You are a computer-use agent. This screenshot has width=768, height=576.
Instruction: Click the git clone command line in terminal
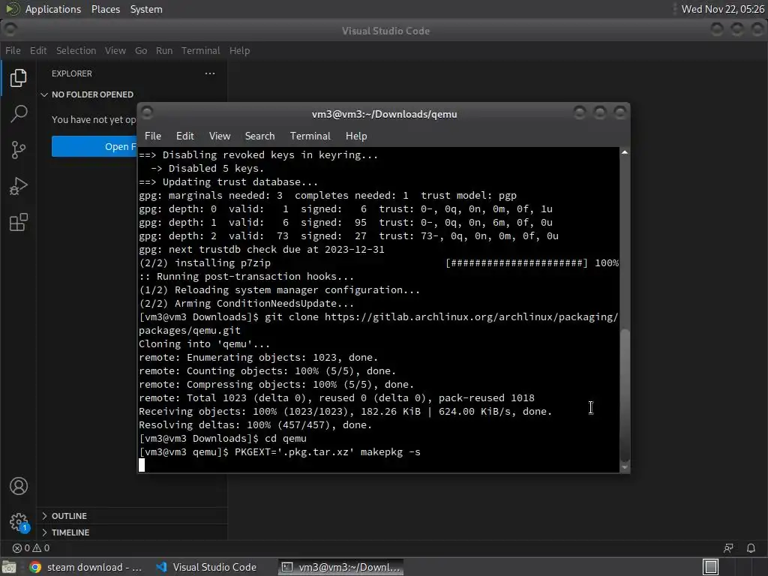[379, 324]
